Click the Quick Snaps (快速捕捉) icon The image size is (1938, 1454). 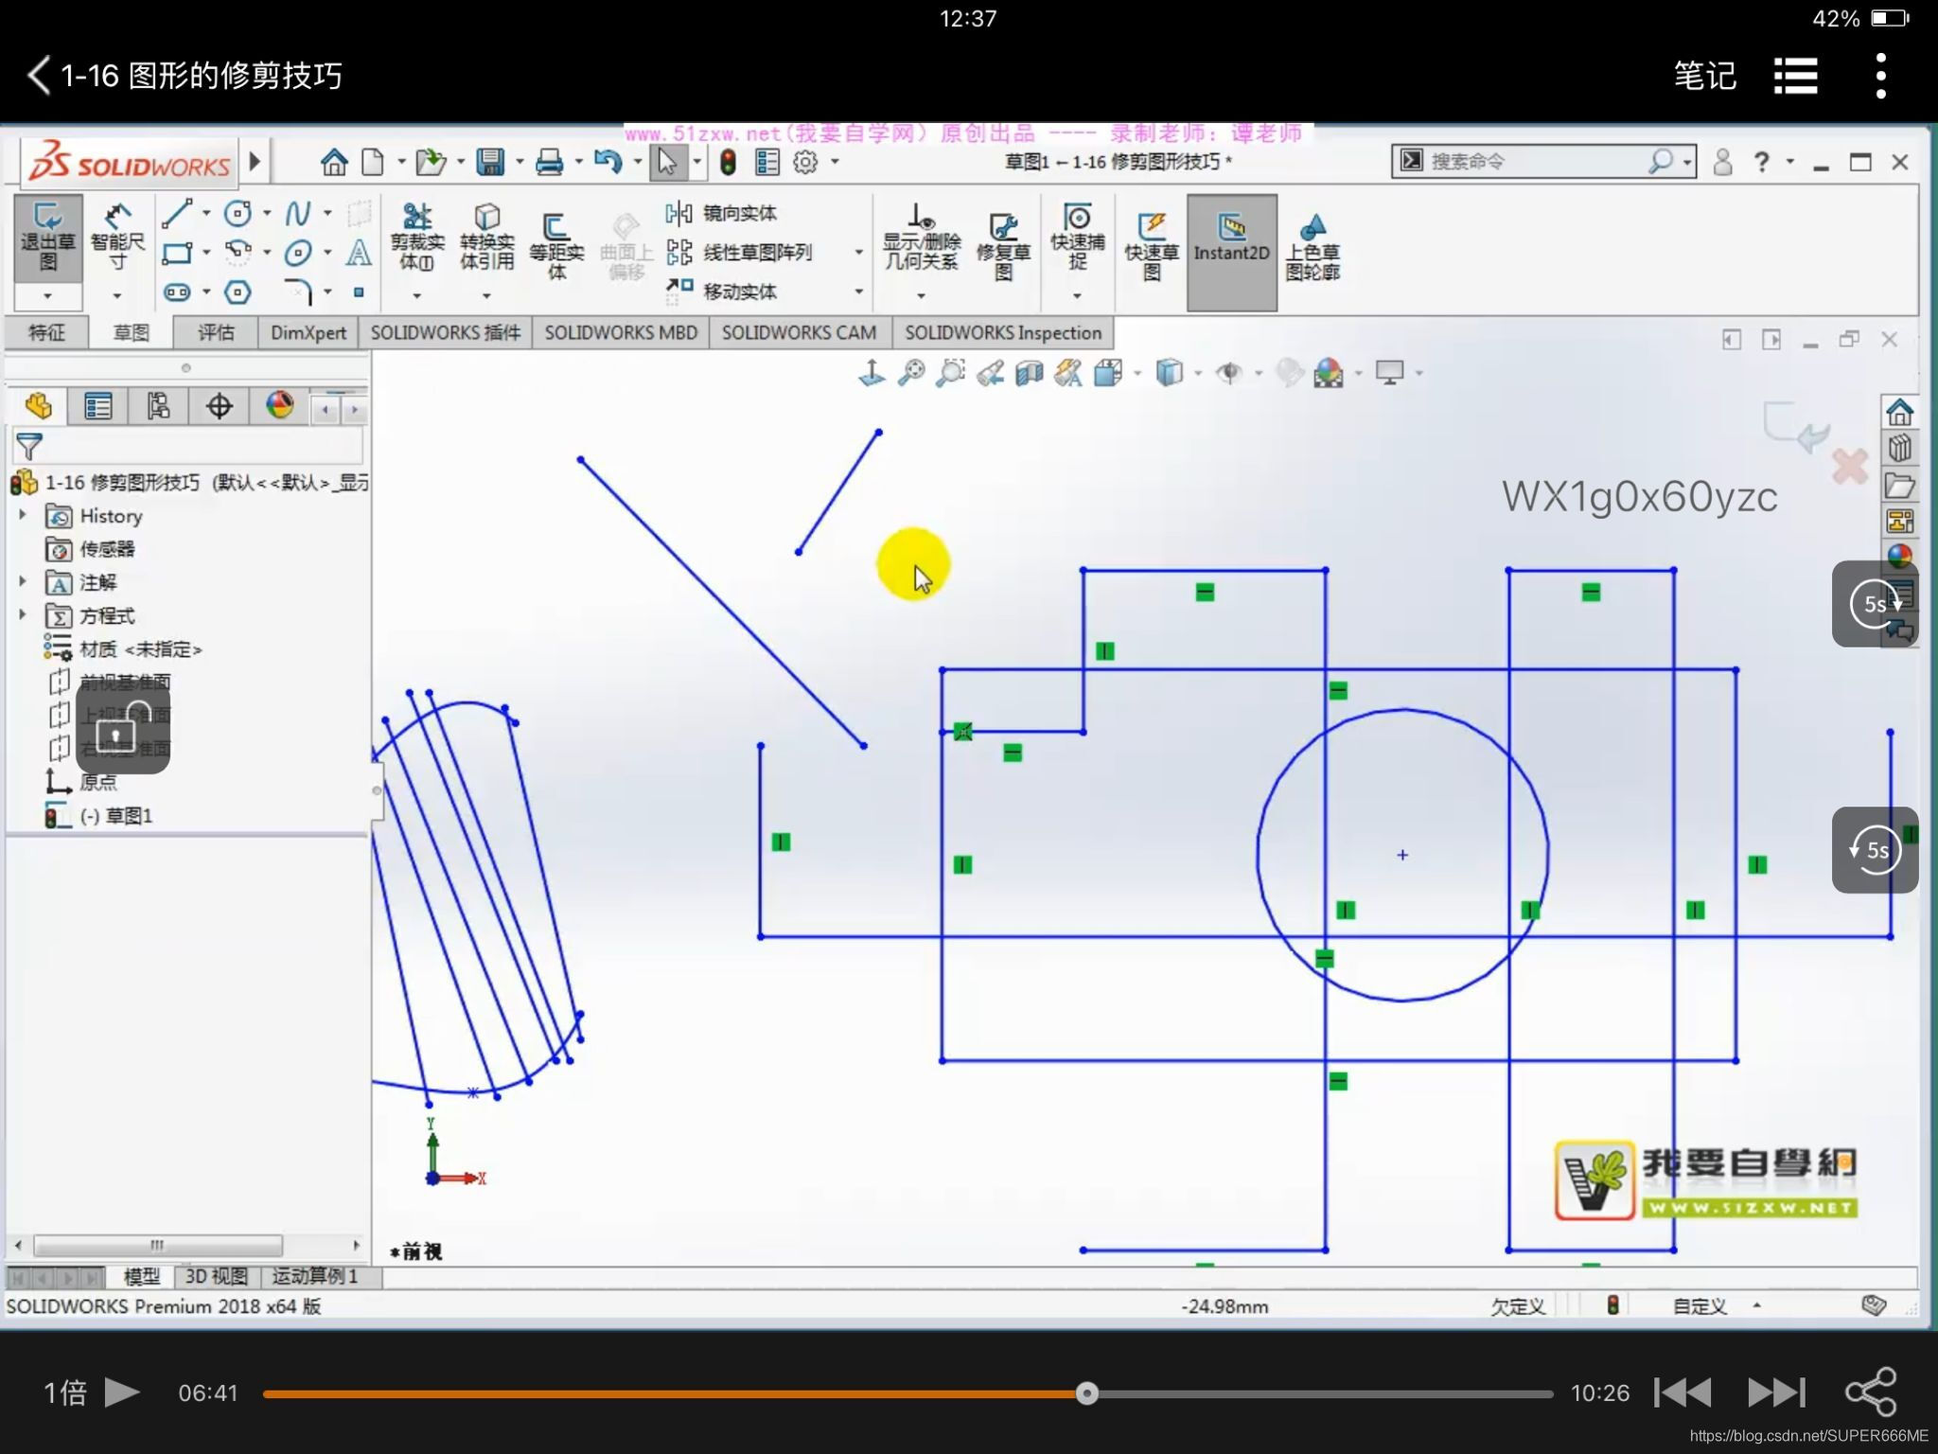pos(1077,237)
